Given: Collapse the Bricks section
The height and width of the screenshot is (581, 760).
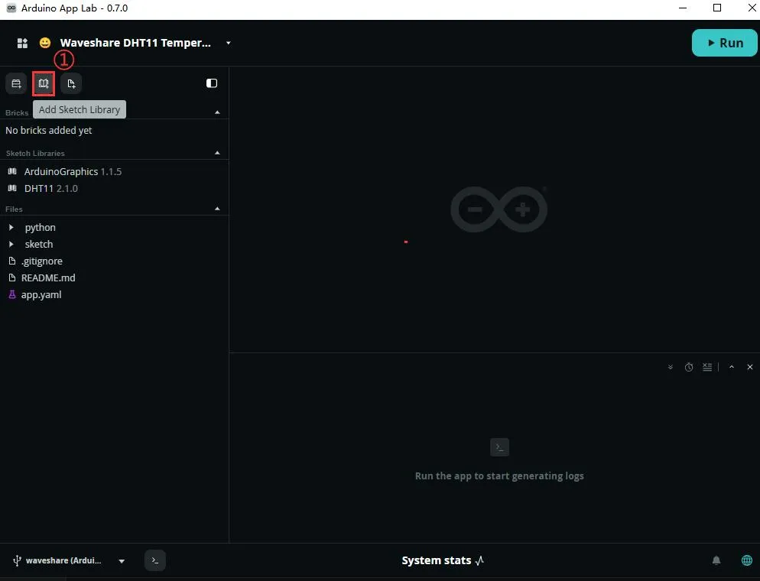Looking at the screenshot, I should point(217,112).
